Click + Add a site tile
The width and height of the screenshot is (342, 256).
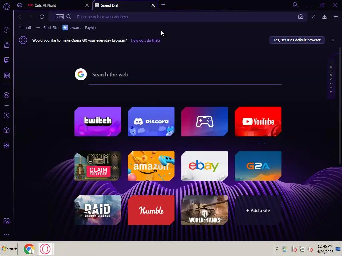click(258, 210)
